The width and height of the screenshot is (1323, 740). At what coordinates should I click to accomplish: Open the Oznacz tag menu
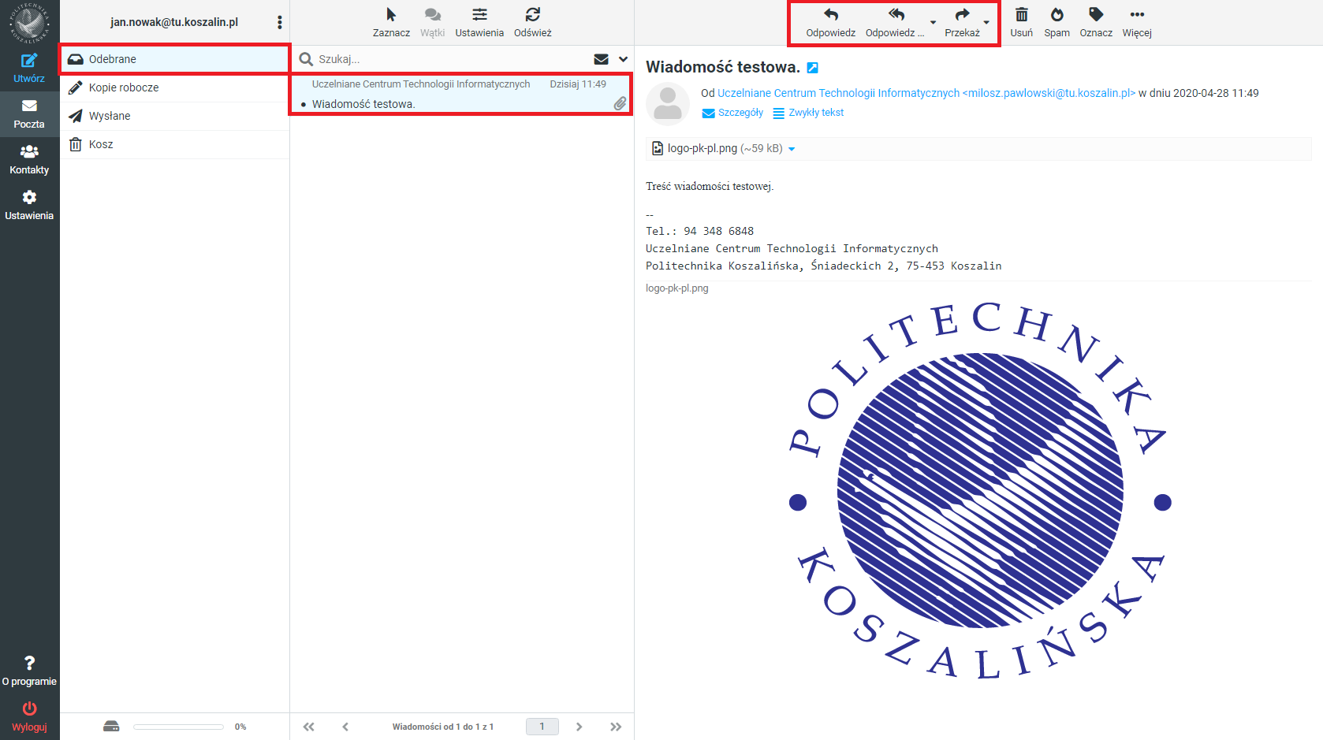coord(1096,22)
